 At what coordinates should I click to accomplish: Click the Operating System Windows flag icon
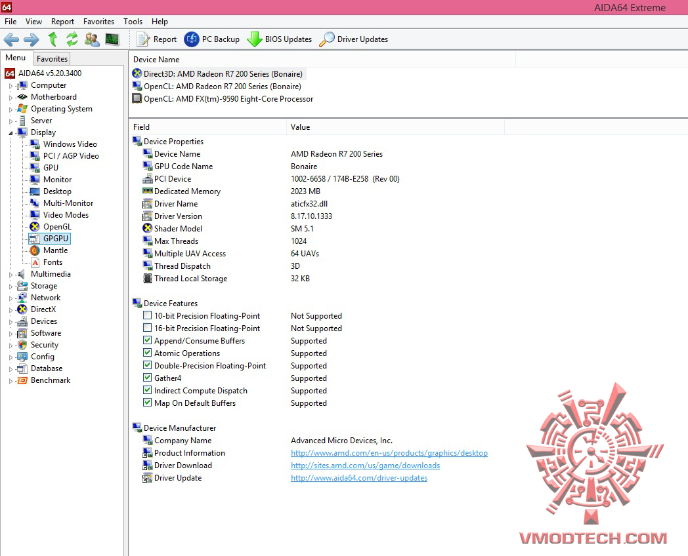[22, 109]
